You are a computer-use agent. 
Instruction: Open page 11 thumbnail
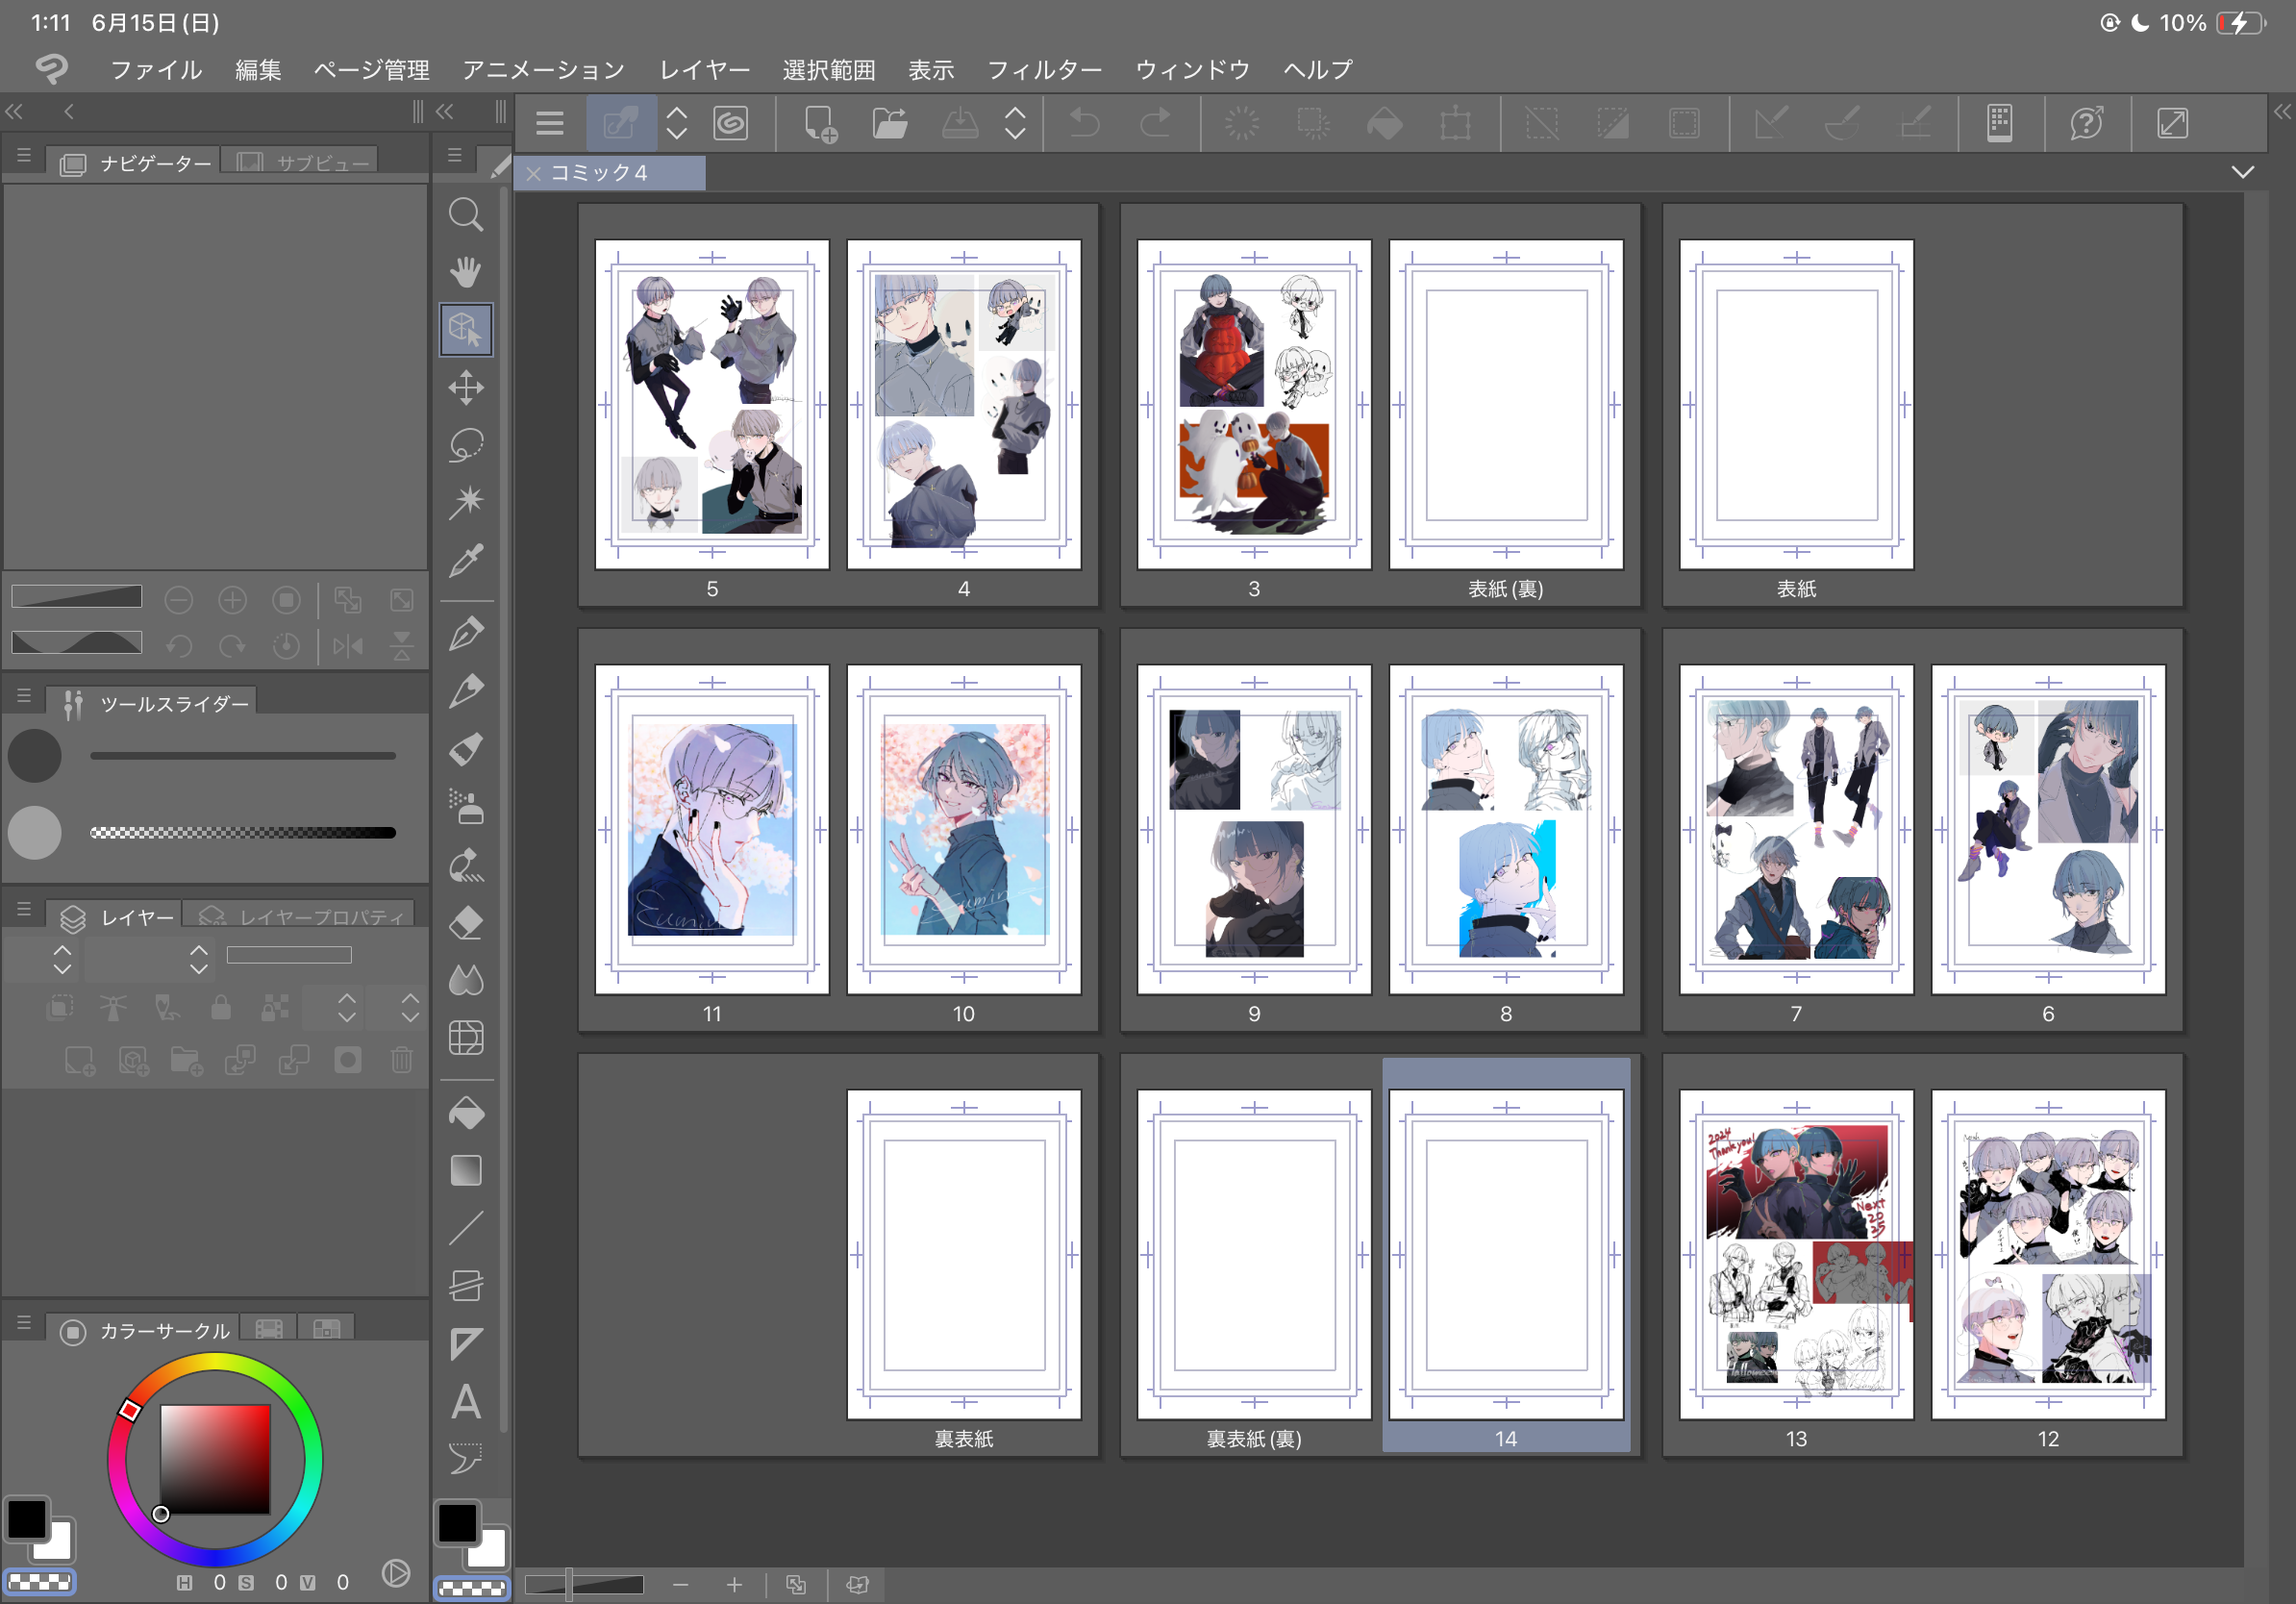click(x=712, y=828)
